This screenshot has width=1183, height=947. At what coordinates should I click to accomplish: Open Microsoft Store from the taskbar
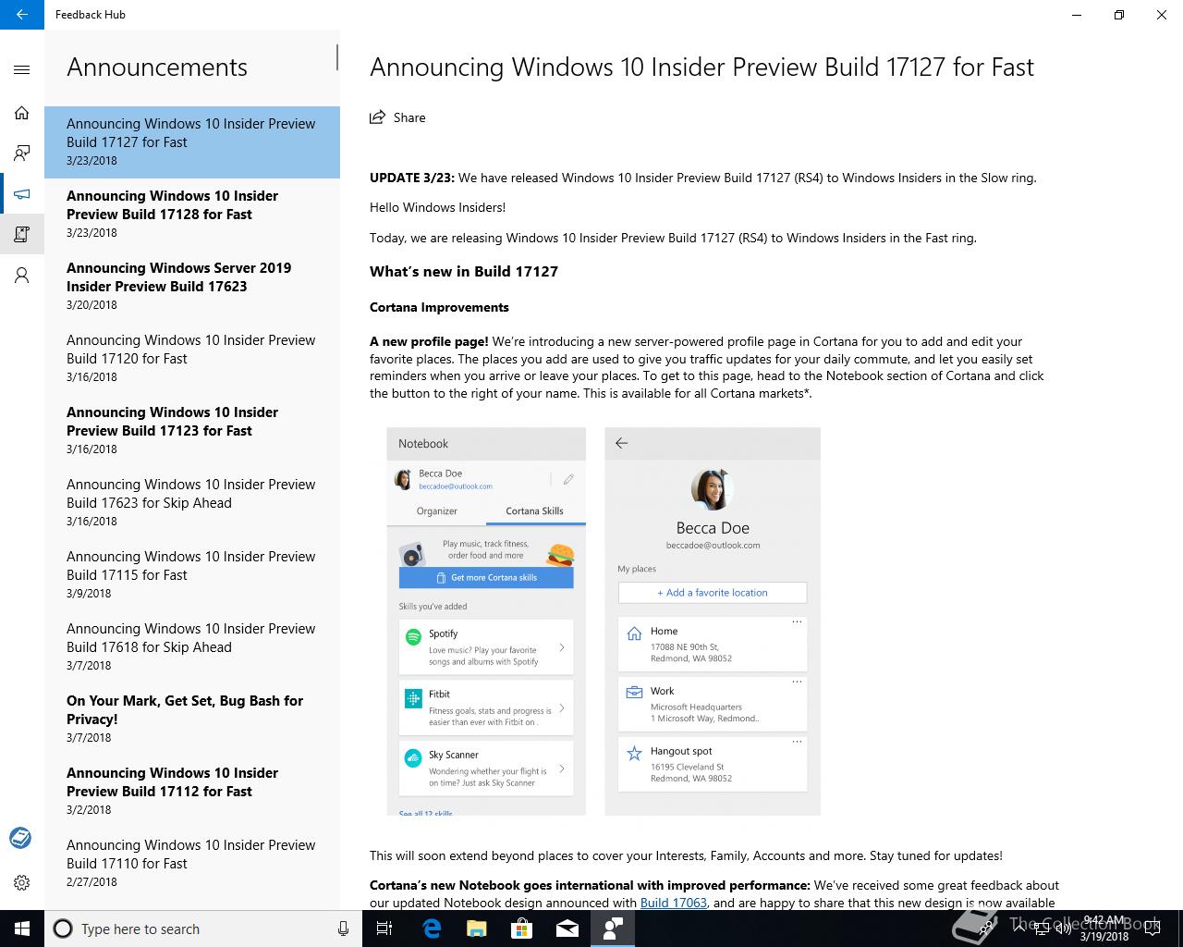521,929
